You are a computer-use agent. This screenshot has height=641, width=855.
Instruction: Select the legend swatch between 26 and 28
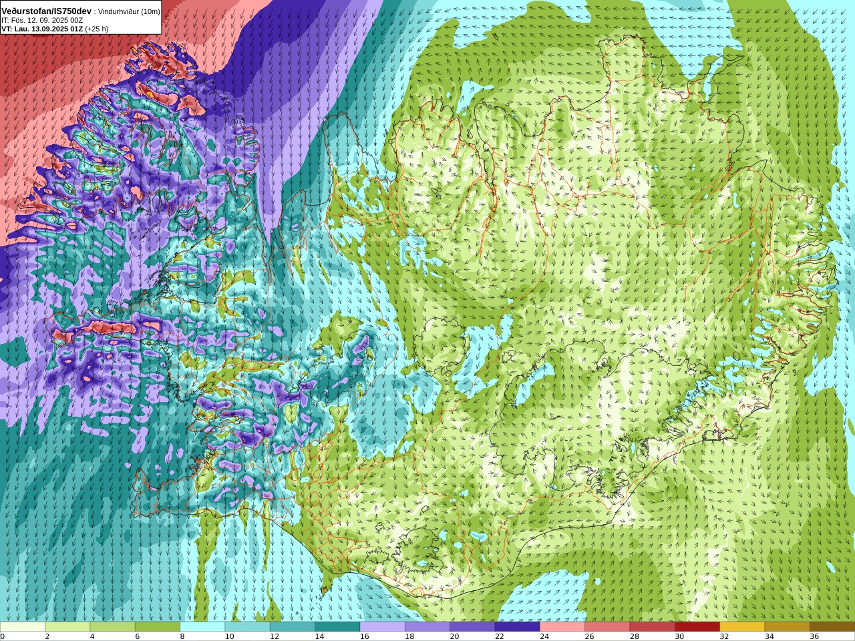(607, 627)
